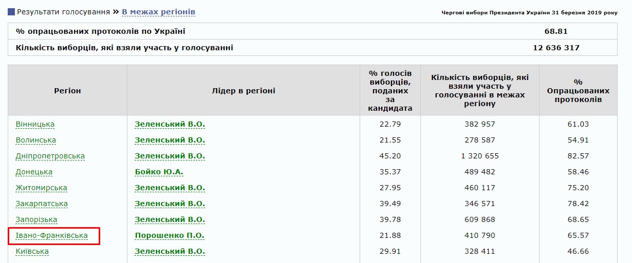Click Зеленський В.О. in the Вінницька row
Viewport: 632px width, 263px height.
pos(170,124)
